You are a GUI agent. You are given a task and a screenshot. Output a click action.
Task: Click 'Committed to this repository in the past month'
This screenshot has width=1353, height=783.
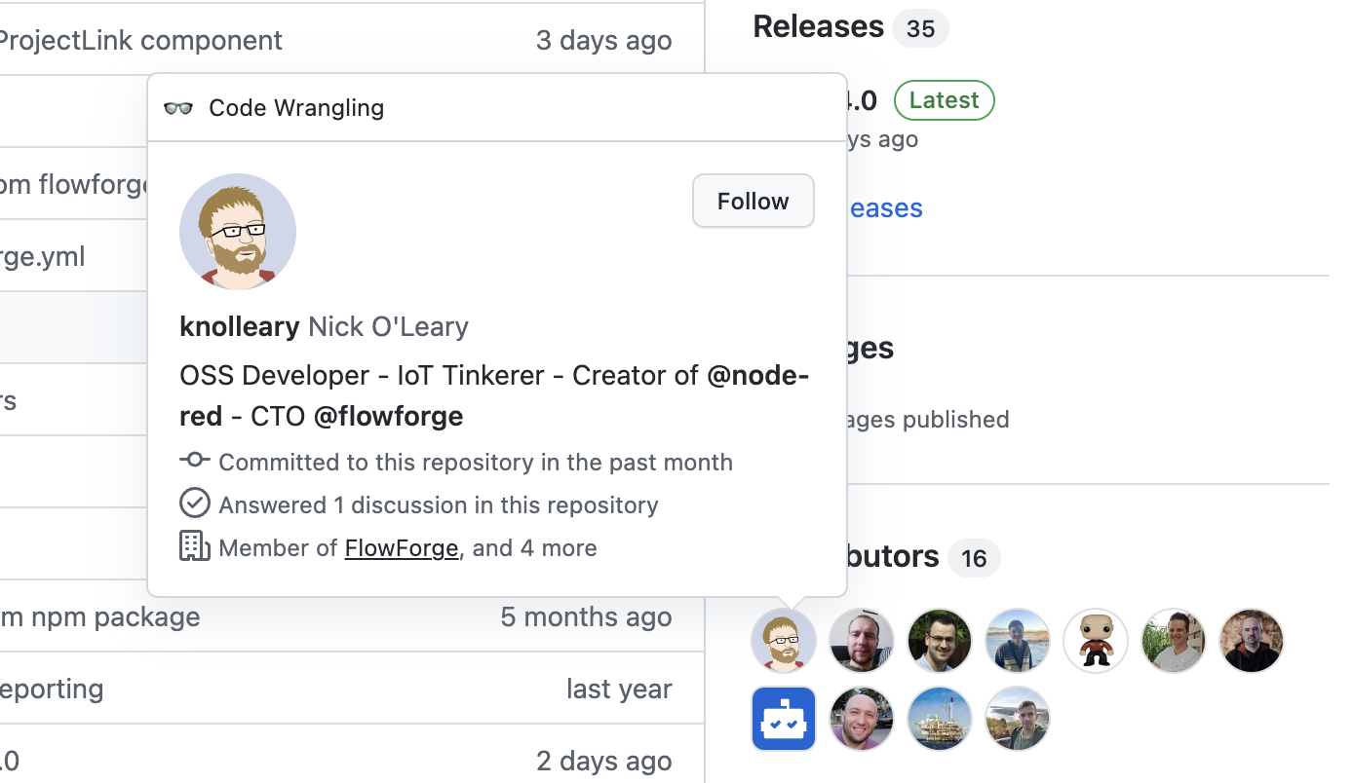click(x=476, y=463)
